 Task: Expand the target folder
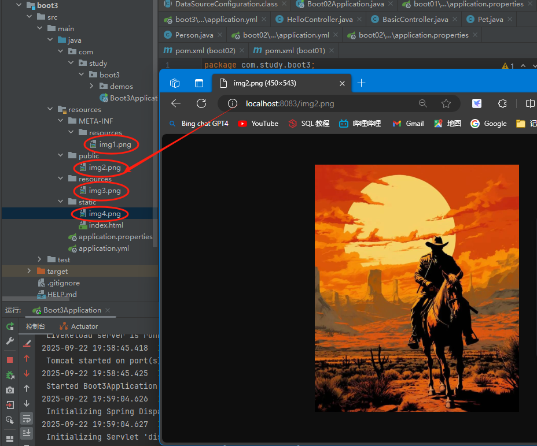30,271
